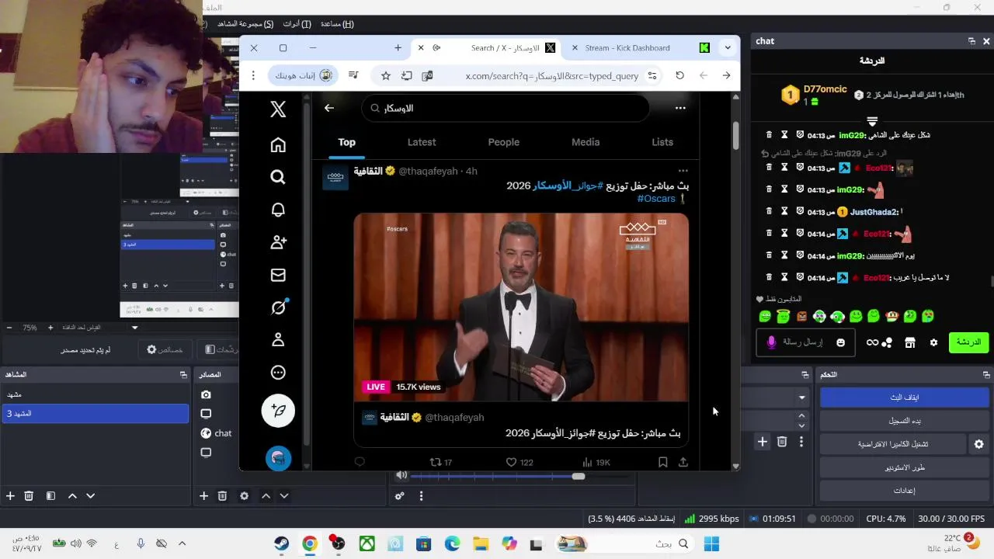This screenshot has width=994, height=559.
Task: Open OBS scene filters icon
Action: coord(50,495)
